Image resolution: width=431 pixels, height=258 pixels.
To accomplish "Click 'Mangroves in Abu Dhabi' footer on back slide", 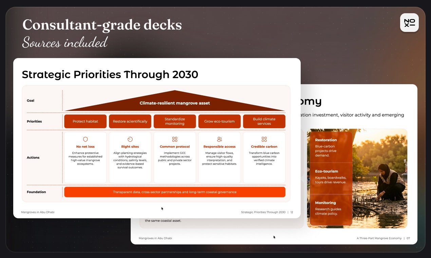I will tap(155, 238).
